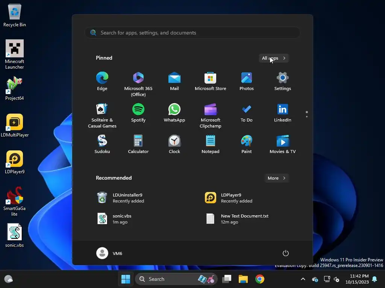Launch Solitaire & Casual Games
Viewport: 385px width, 288px height.
click(x=102, y=116)
